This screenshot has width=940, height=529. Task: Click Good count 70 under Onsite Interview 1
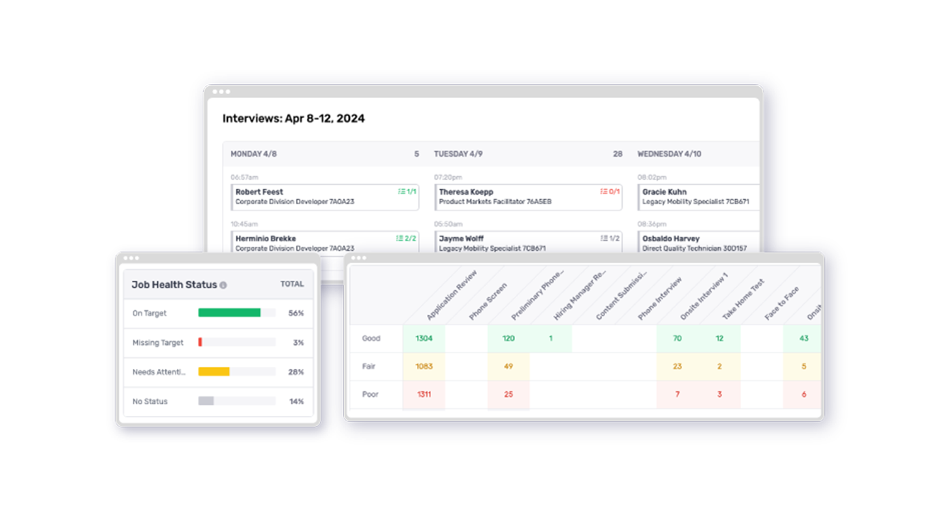(677, 338)
